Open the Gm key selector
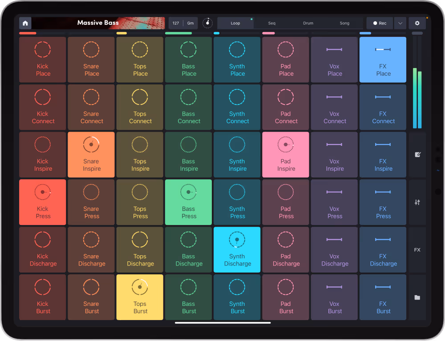This screenshot has width=445, height=341. point(190,23)
